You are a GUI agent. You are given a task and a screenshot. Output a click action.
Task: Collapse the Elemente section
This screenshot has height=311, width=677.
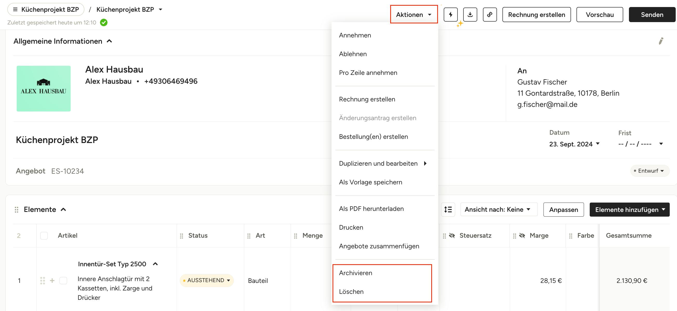click(63, 209)
